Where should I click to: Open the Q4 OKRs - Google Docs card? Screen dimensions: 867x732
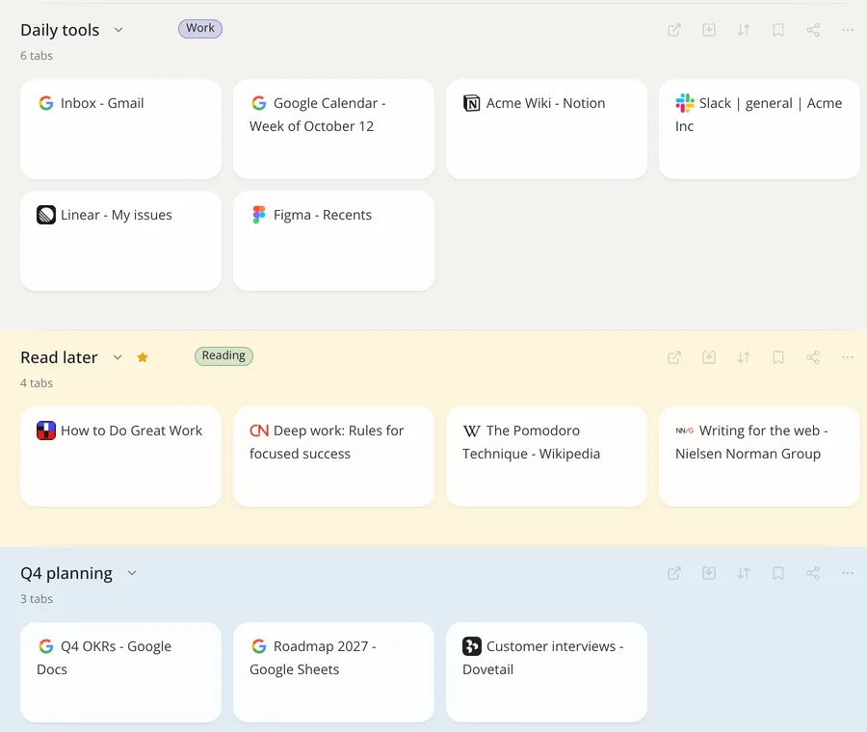point(121,671)
